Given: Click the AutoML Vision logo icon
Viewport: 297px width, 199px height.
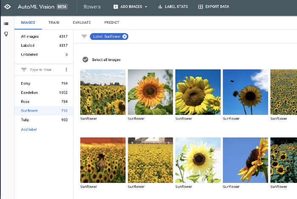Looking at the screenshot, I should click(x=7, y=7).
